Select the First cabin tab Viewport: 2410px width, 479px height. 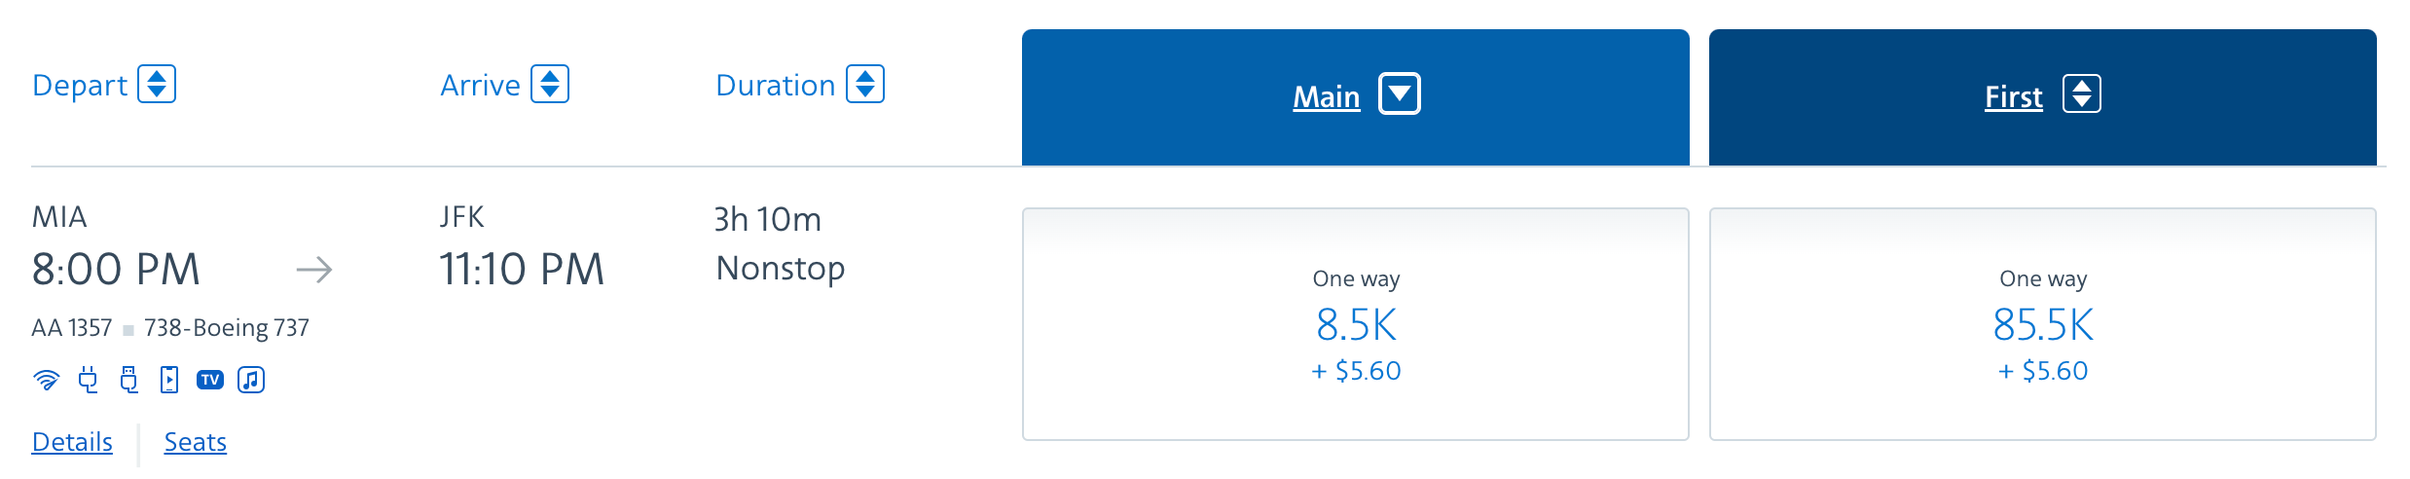[2043, 97]
